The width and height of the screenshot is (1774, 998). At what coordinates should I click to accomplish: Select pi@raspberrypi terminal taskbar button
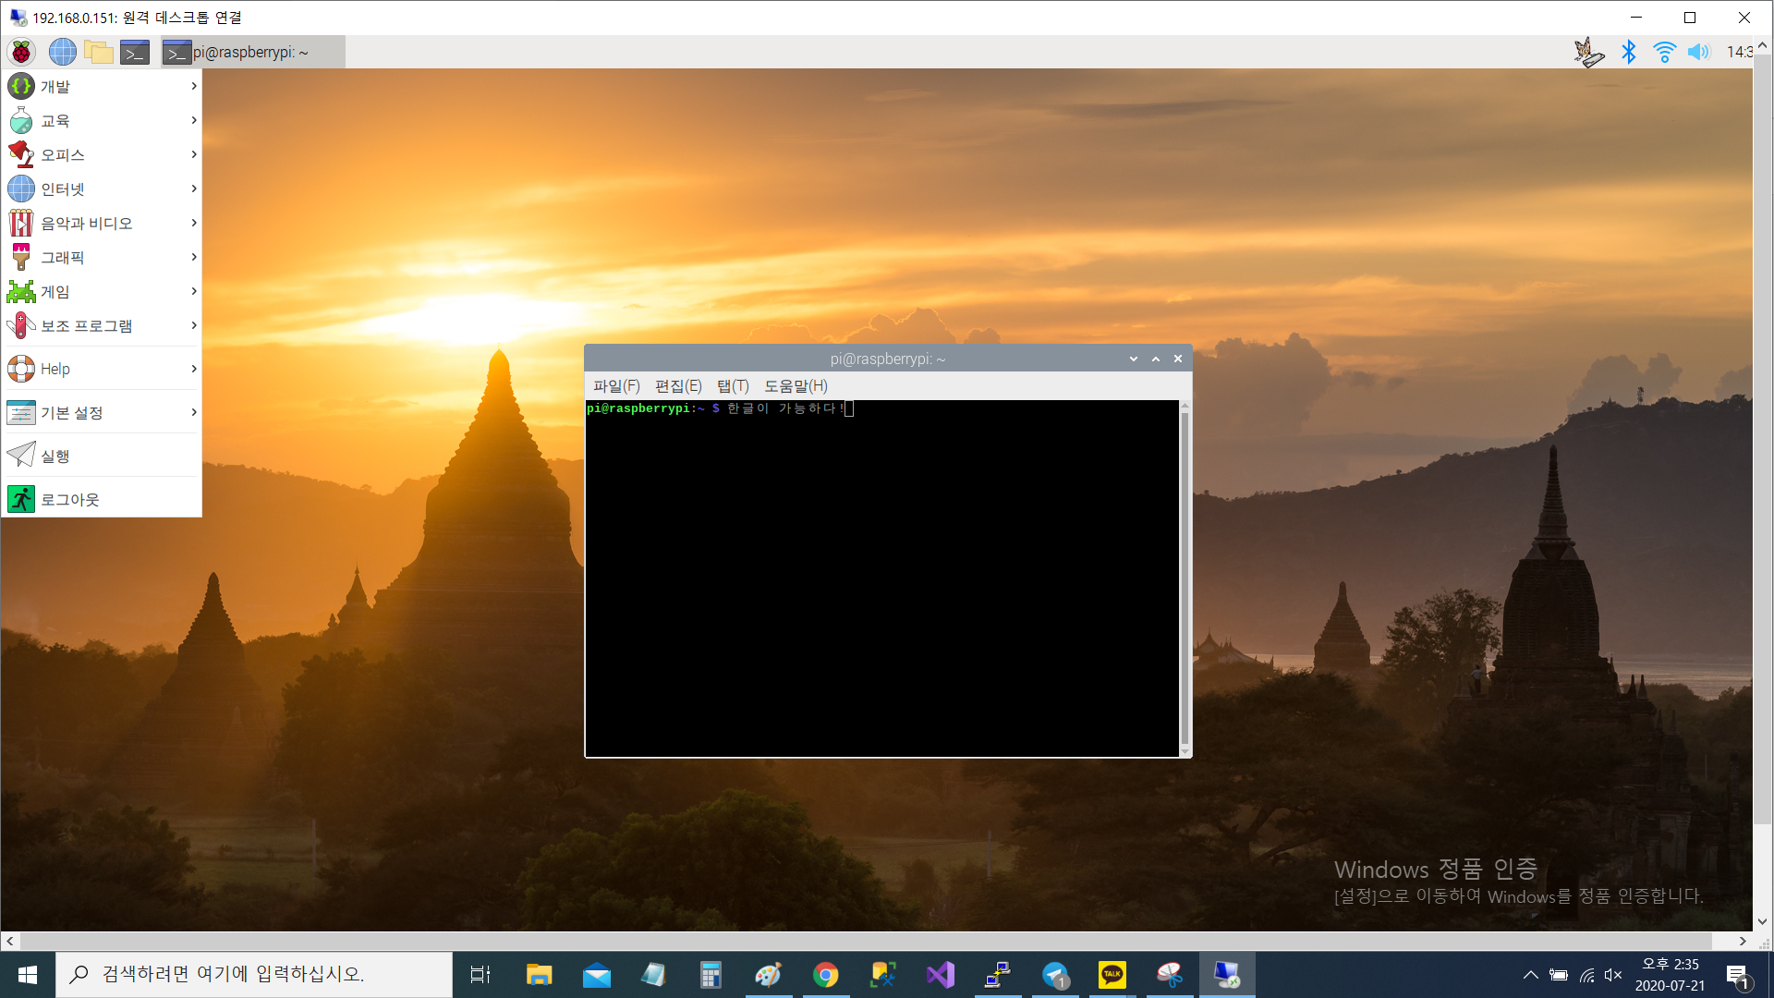tap(252, 52)
